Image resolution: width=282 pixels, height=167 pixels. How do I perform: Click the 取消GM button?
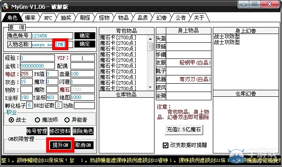(83, 145)
